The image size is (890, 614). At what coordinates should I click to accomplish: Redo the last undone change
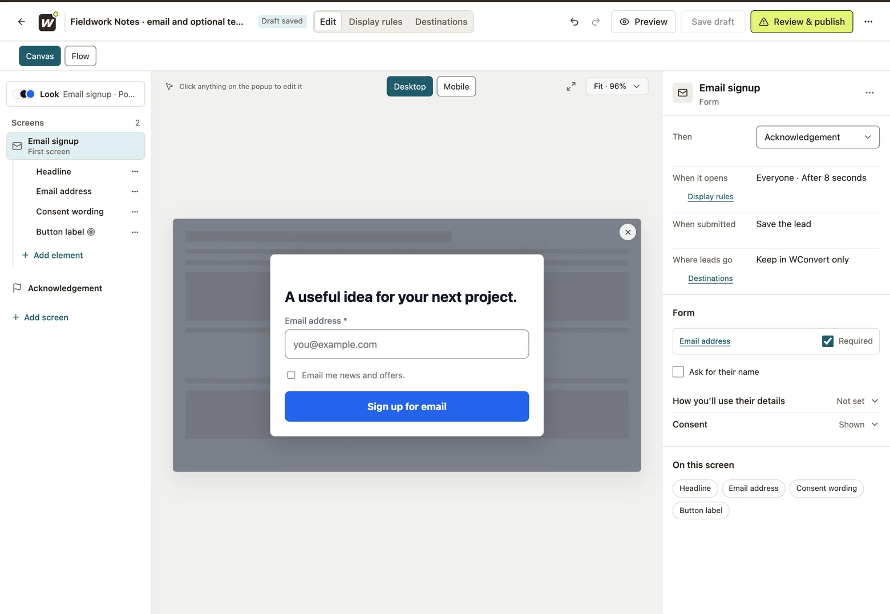(x=596, y=22)
